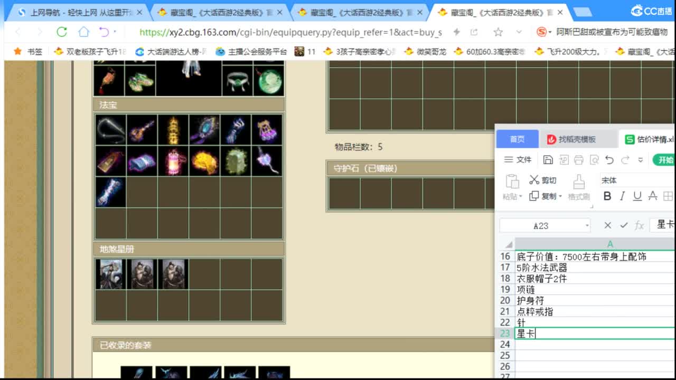676x380 pixels.
Task: Open the clipboard group dialog launcher
Action: (x=592, y=206)
